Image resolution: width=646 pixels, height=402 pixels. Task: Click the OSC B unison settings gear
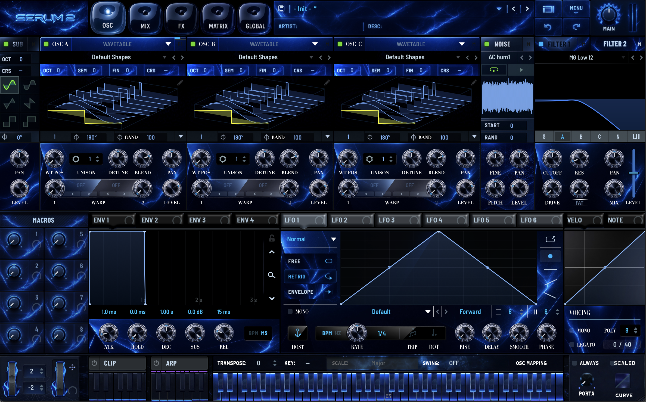click(223, 159)
